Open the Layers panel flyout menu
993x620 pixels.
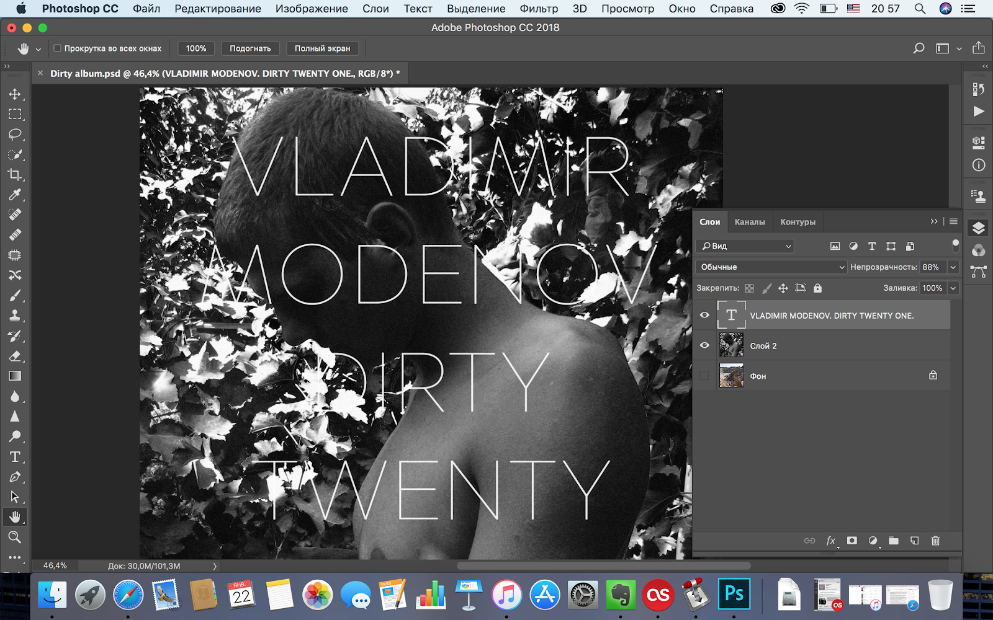pyautogui.click(x=953, y=221)
